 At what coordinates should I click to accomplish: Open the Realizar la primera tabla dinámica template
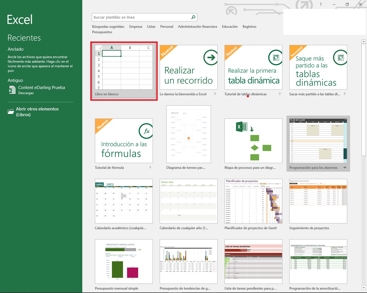click(253, 67)
